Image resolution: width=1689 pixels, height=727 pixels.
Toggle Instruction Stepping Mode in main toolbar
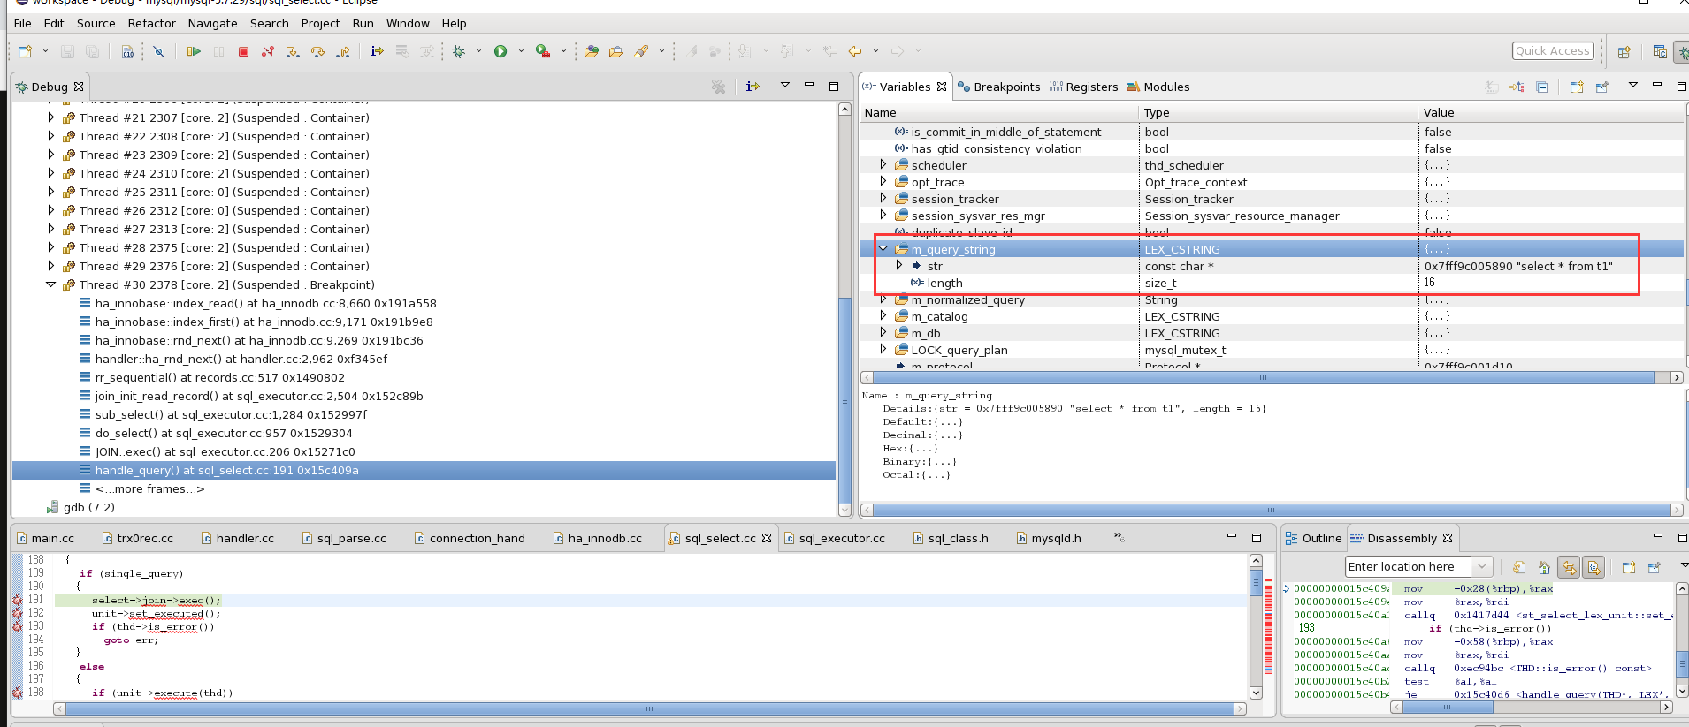coord(377,52)
